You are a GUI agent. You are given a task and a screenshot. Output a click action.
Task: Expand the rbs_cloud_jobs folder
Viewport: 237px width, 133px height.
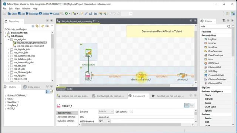(9, 52)
